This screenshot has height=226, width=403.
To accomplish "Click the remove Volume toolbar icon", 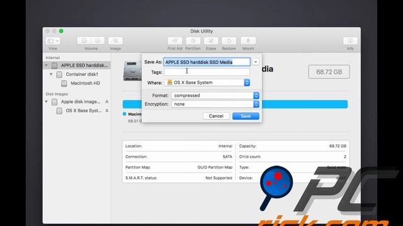I will pyautogui.click(x=98, y=41).
